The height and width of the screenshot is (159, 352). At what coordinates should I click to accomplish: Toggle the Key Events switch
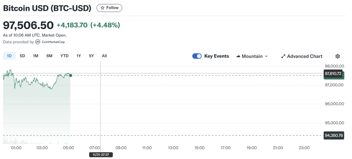coord(197,56)
